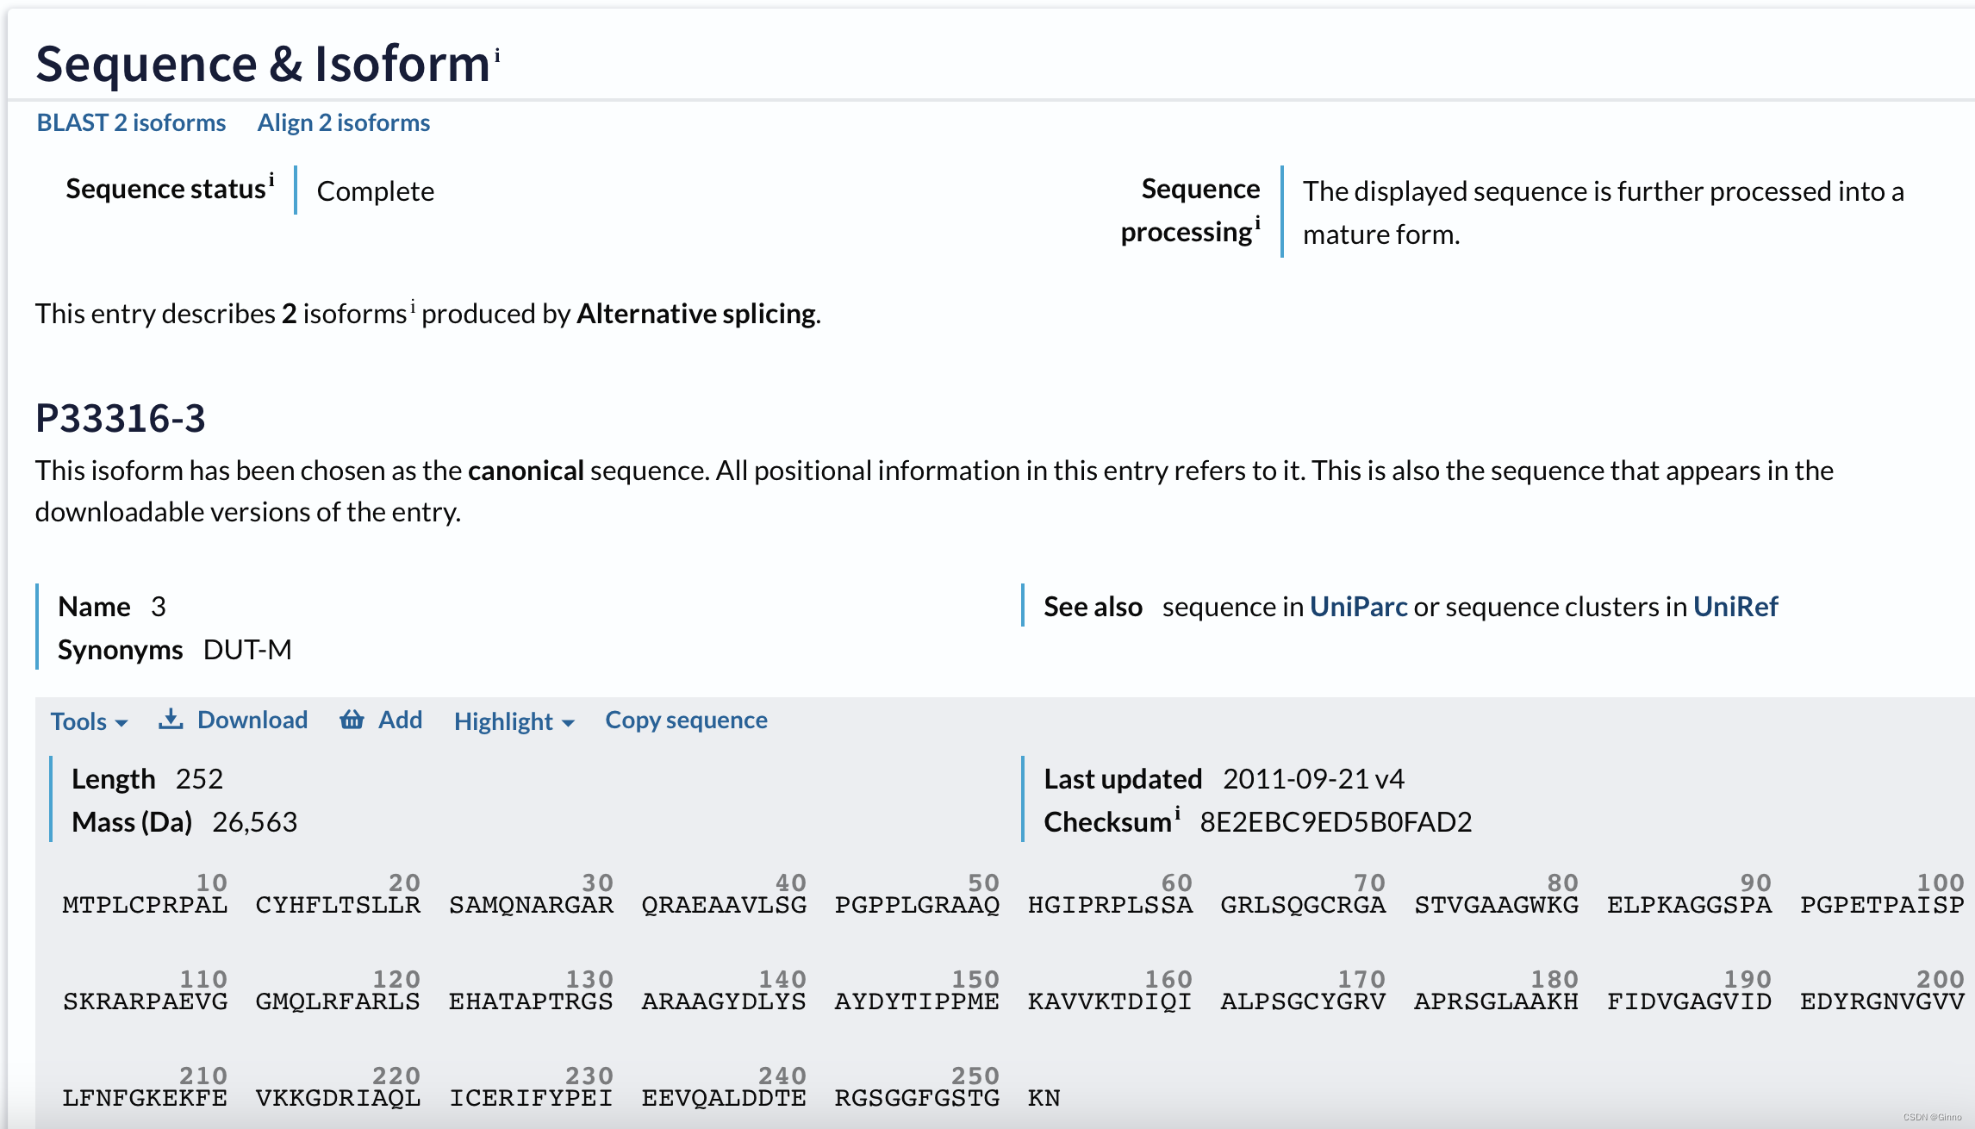Click sequence block AYDYTIPPME
The height and width of the screenshot is (1129, 1975).
(917, 1001)
